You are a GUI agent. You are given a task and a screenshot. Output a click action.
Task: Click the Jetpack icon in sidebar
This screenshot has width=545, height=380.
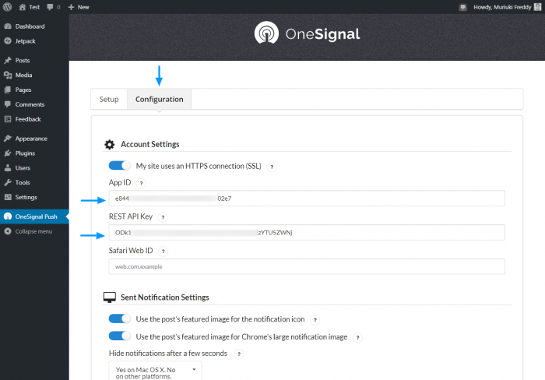8,40
